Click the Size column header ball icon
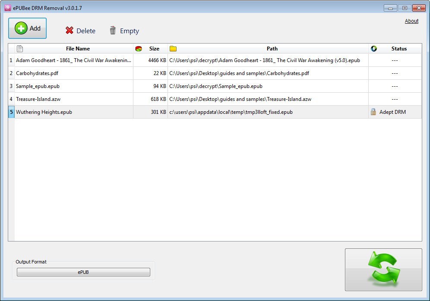Screen dimensions: 430x301 click(x=139, y=48)
